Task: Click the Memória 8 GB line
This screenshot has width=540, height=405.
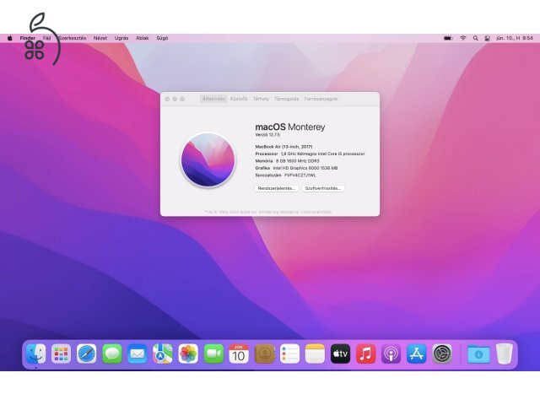Action: click(287, 161)
